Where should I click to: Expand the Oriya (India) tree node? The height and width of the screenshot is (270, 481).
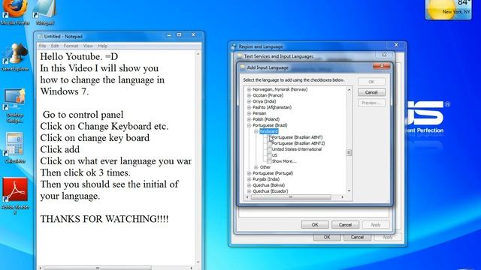(x=249, y=101)
